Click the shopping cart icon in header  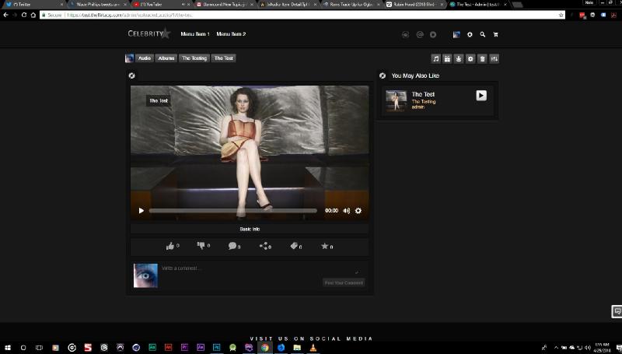point(495,34)
